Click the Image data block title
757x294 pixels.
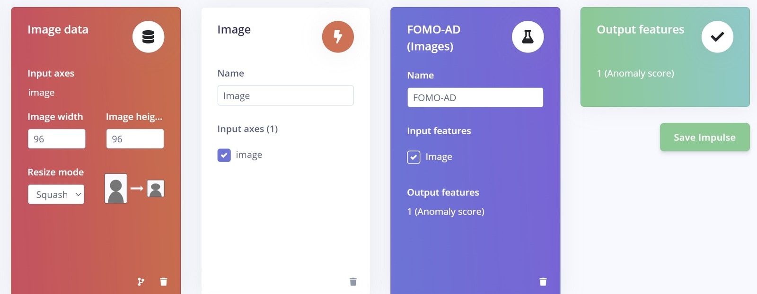click(x=58, y=29)
